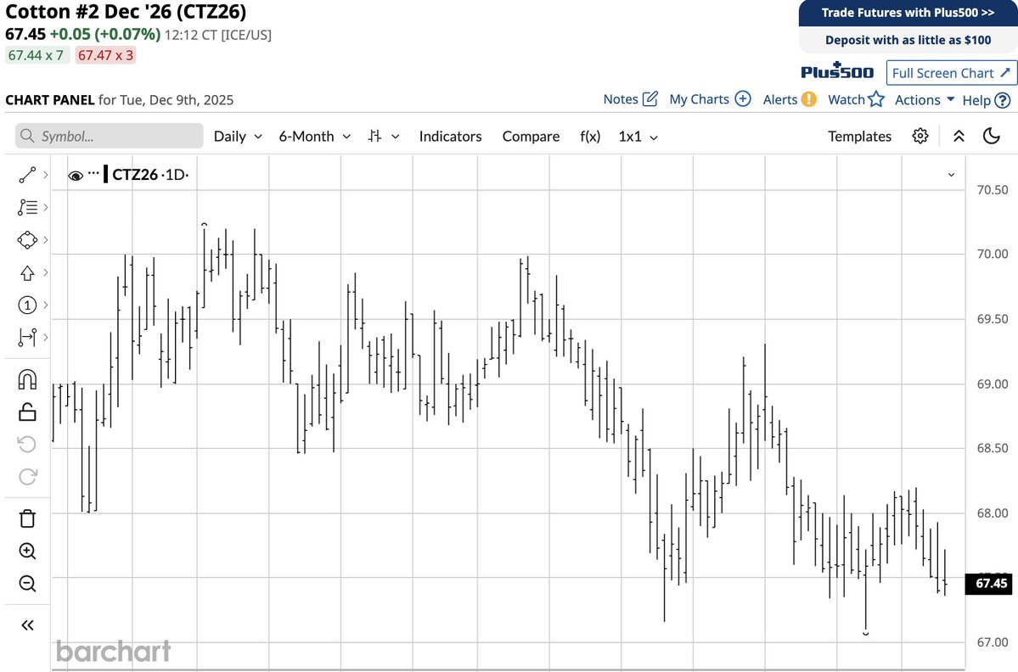This screenshot has width=1018, height=672.
Task: Delete drawings with trash icon
Action: 27,519
